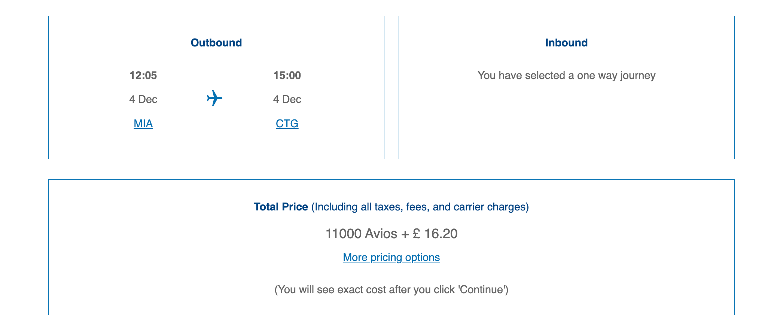Select the Outbound heading

click(x=216, y=43)
